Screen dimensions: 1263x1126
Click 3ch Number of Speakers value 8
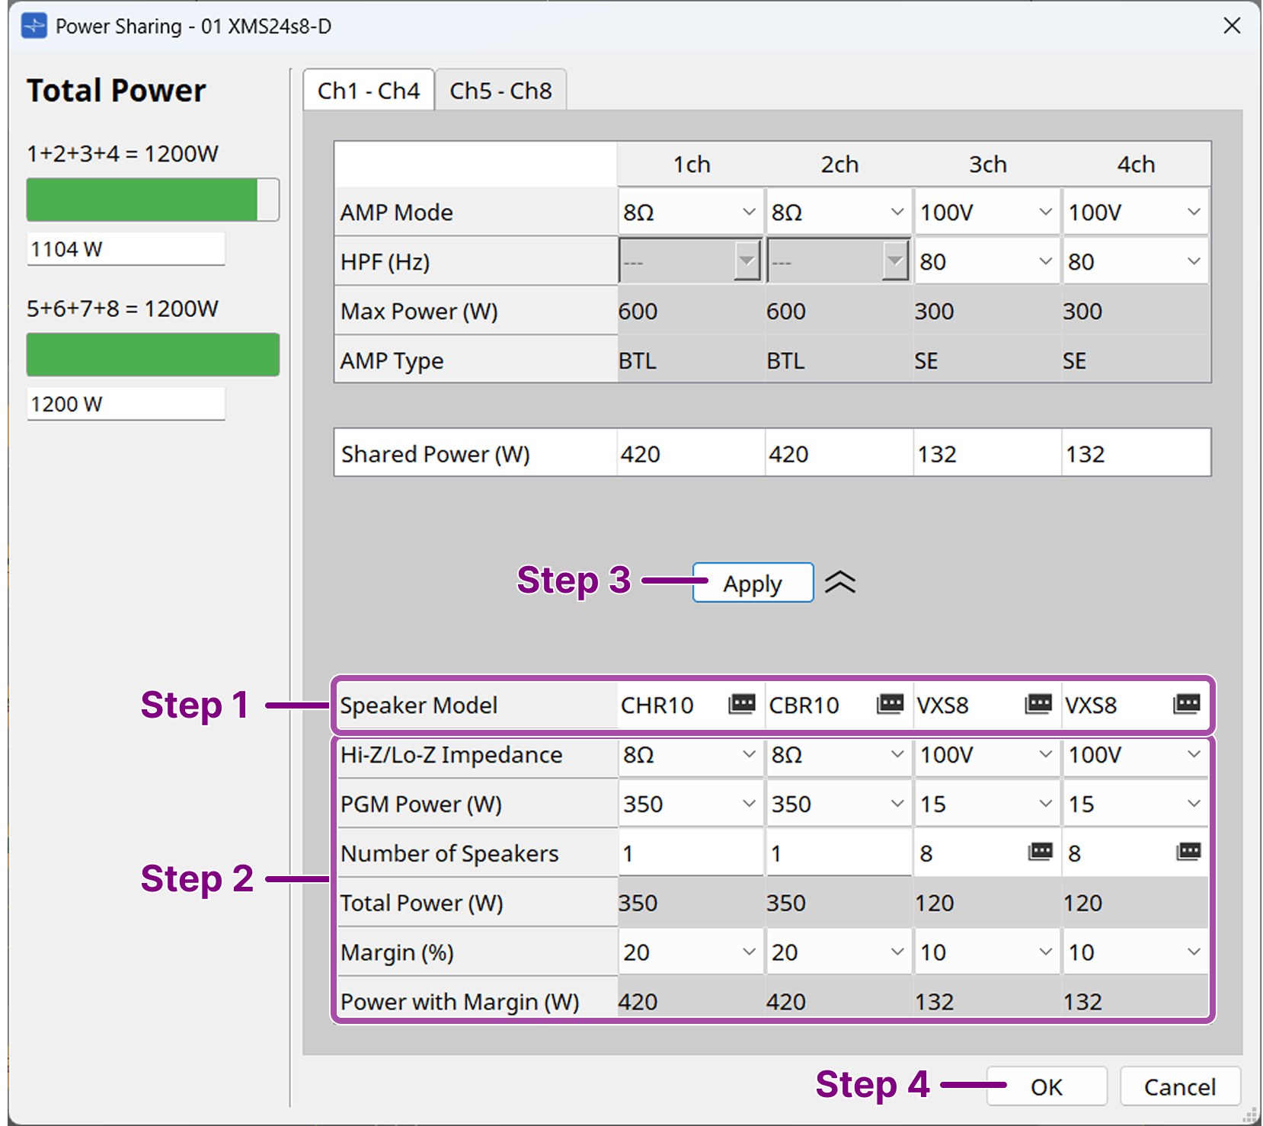pos(926,853)
